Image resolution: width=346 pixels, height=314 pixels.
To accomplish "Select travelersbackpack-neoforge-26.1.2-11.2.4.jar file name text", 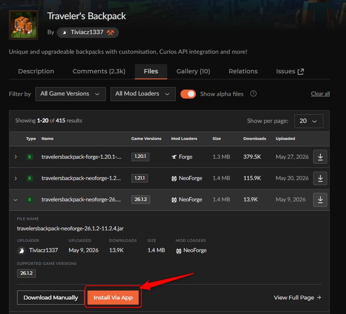I will pos(70,228).
